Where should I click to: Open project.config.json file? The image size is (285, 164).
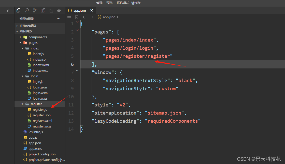pyautogui.click(x=42, y=154)
